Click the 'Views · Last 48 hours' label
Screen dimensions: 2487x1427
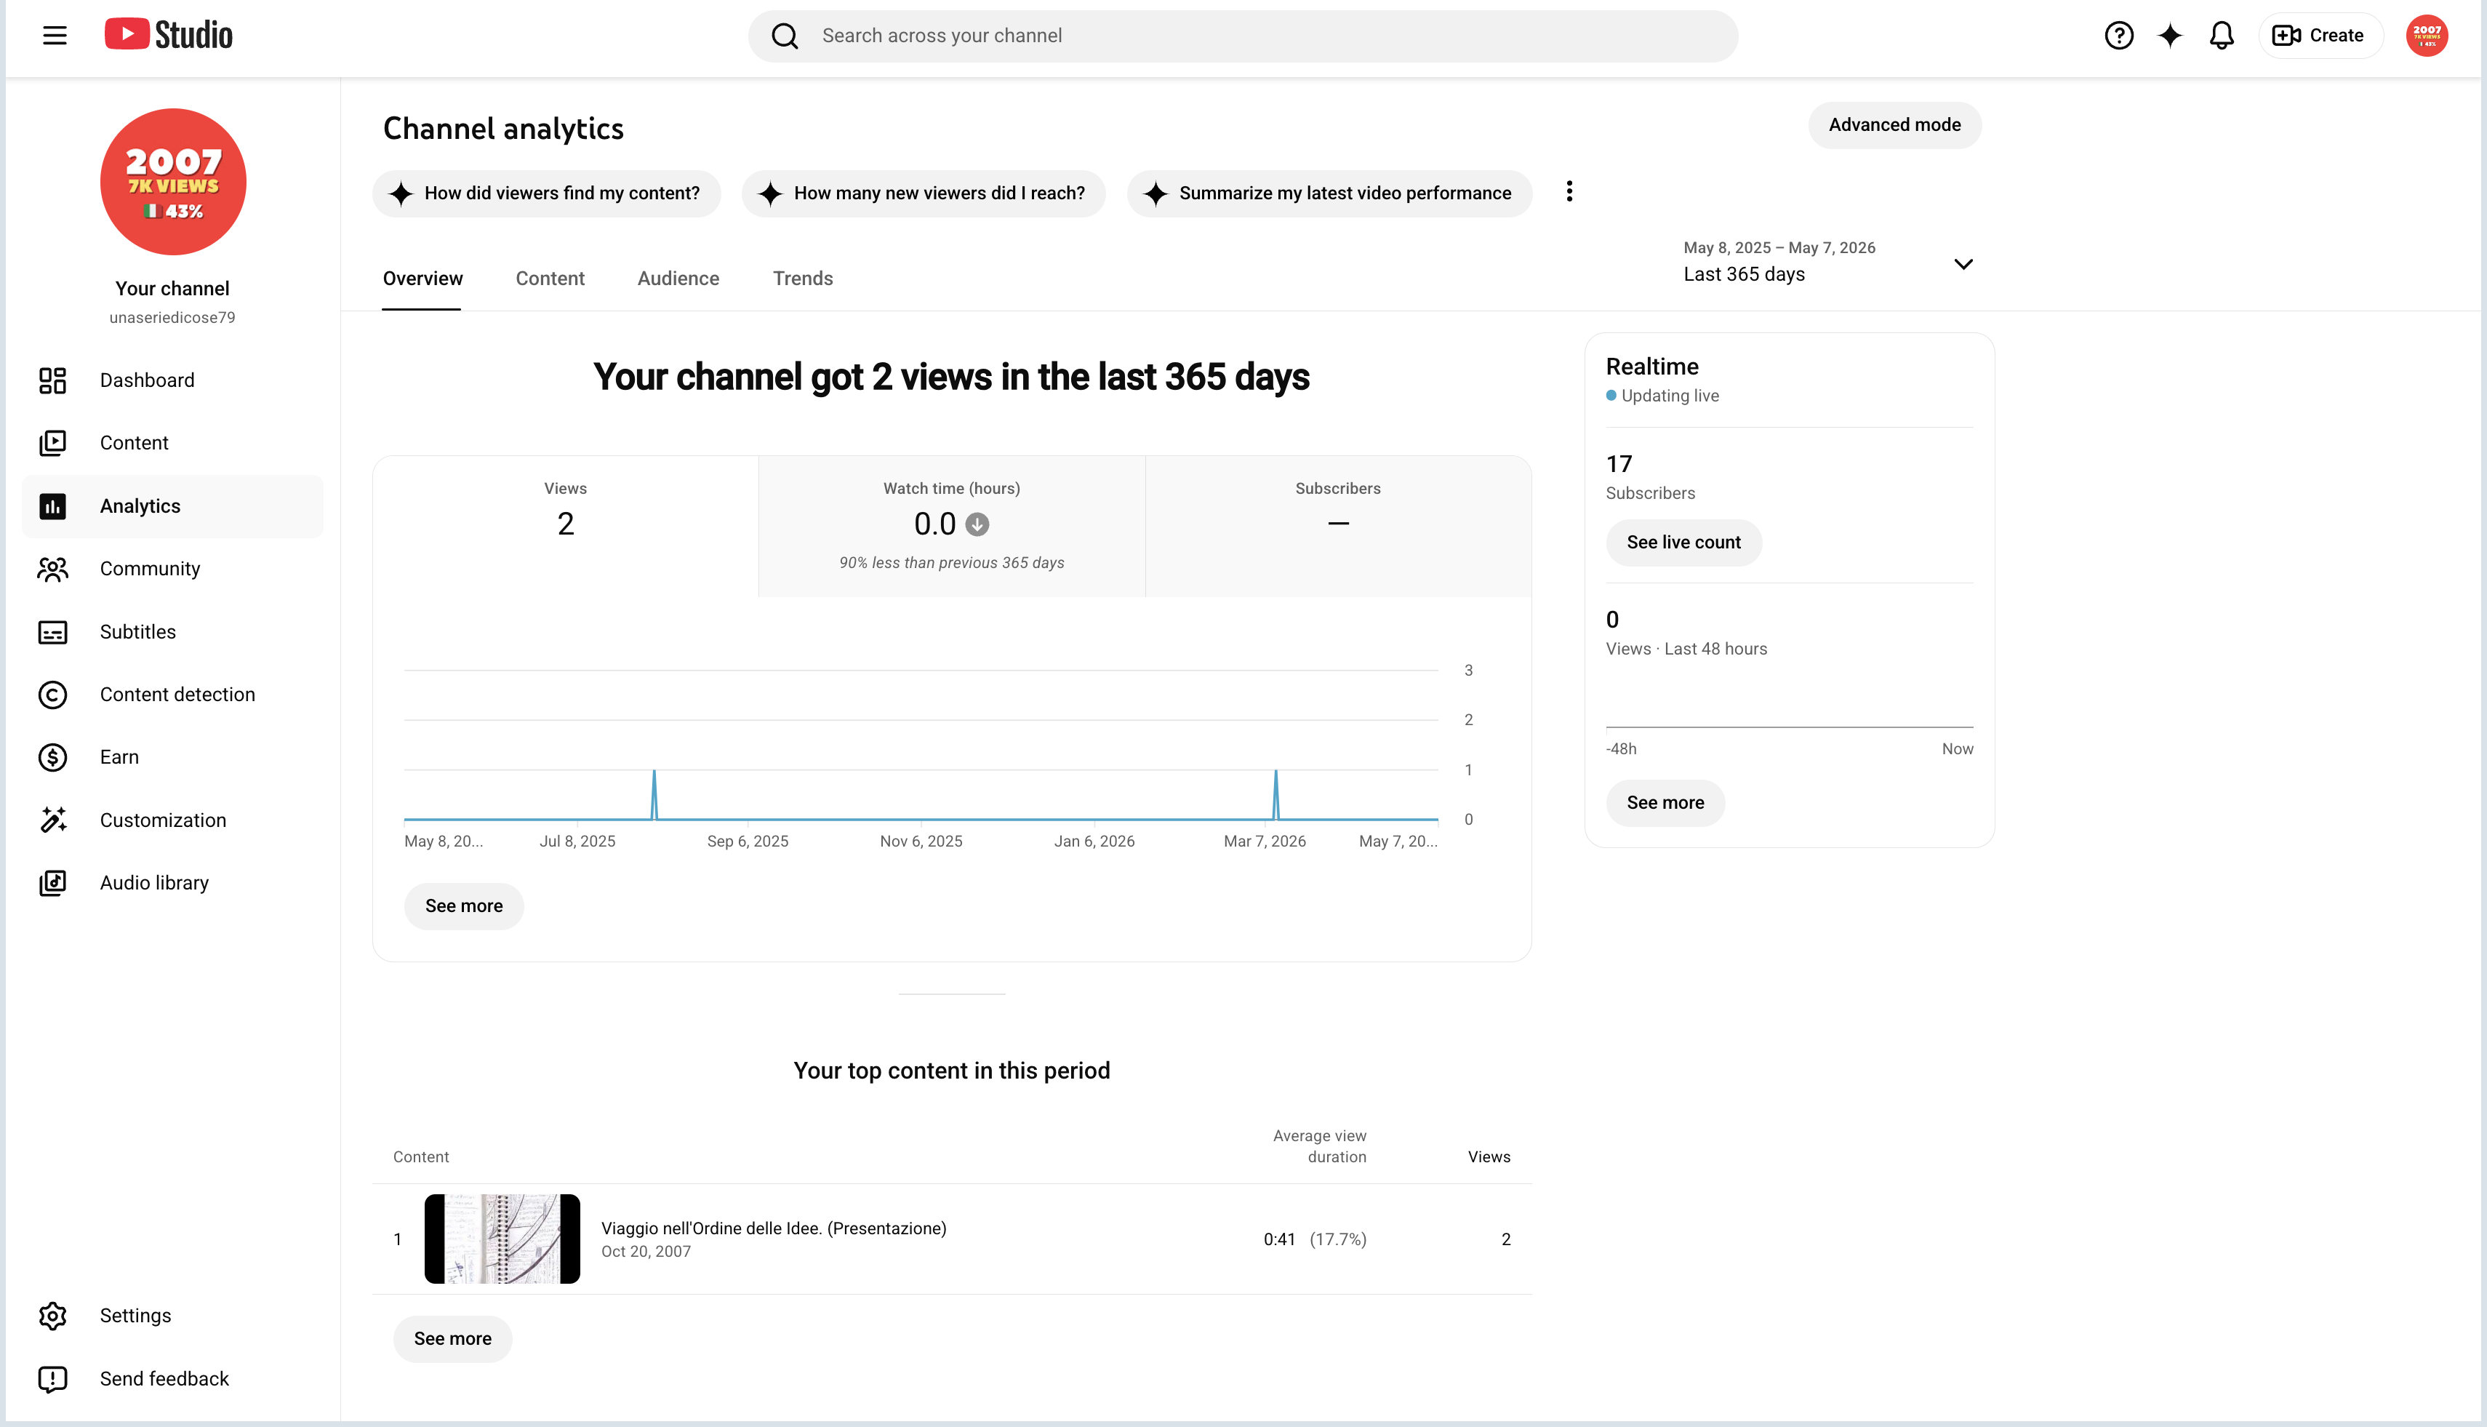pos(1686,649)
